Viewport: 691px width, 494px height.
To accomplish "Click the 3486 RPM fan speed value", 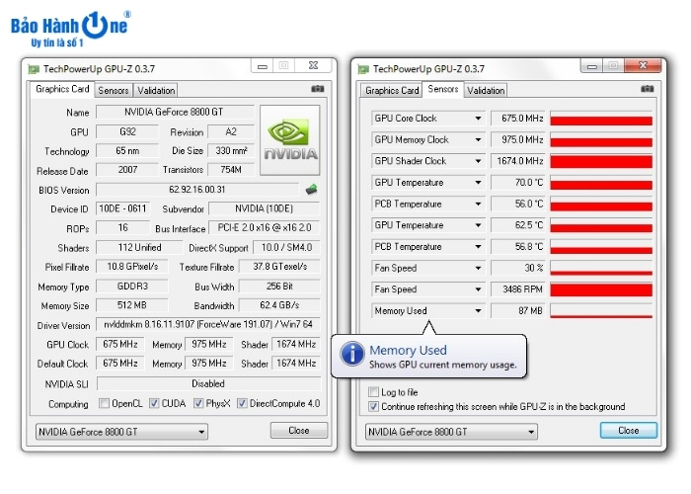I will 518,289.
